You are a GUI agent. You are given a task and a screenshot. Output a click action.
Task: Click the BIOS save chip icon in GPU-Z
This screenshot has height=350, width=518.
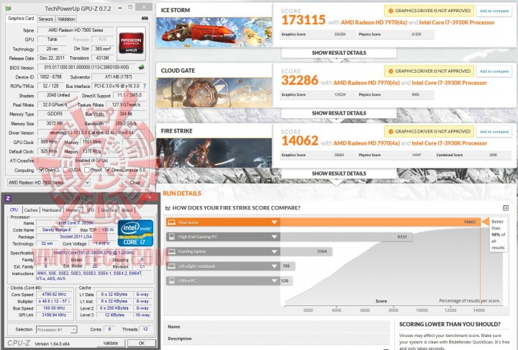click(142, 67)
